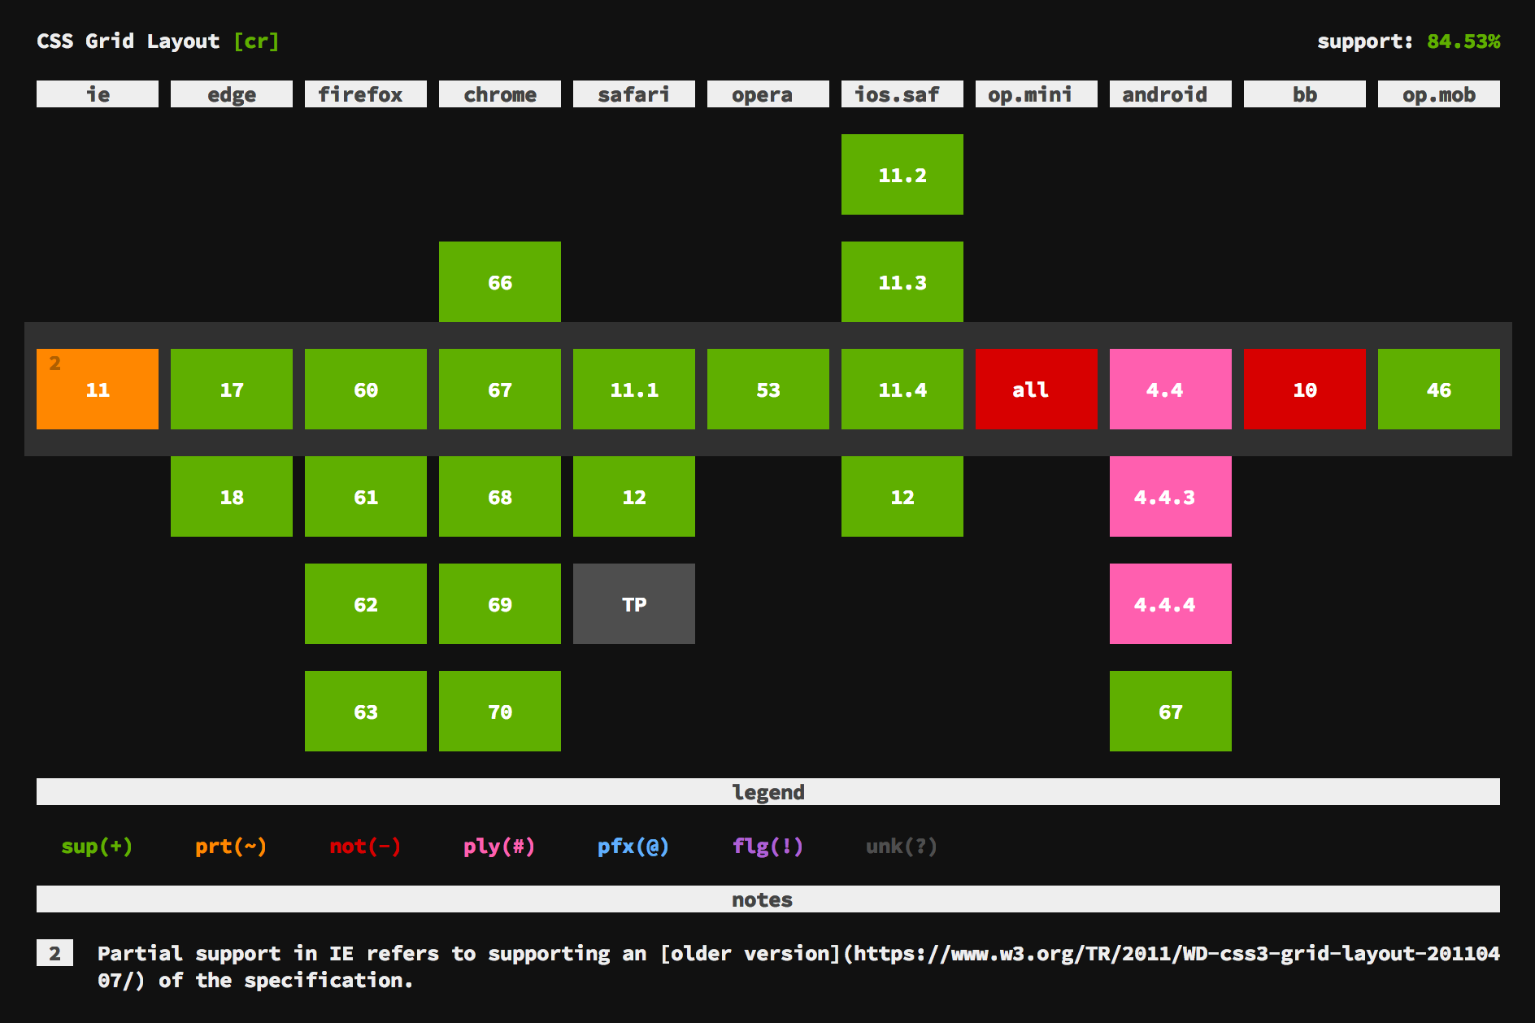The image size is (1535, 1023).
Task: Click the edge browser column header
Action: pyautogui.click(x=232, y=94)
